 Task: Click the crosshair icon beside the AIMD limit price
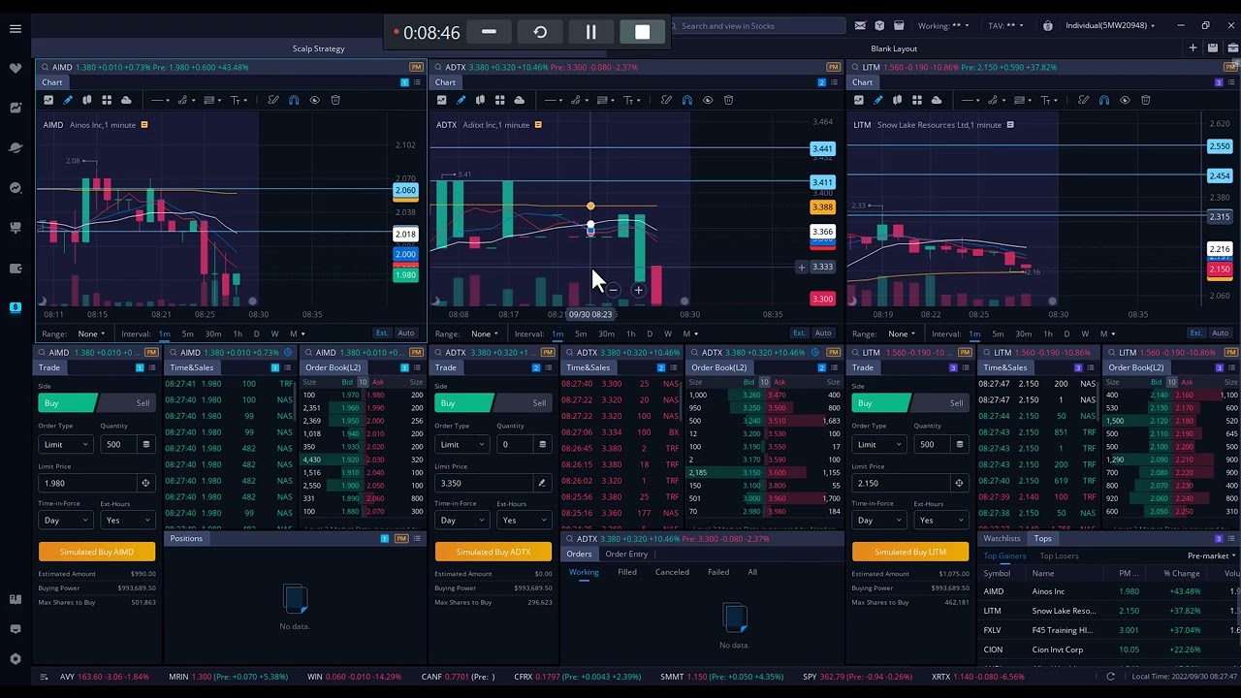[x=145, y=483]
